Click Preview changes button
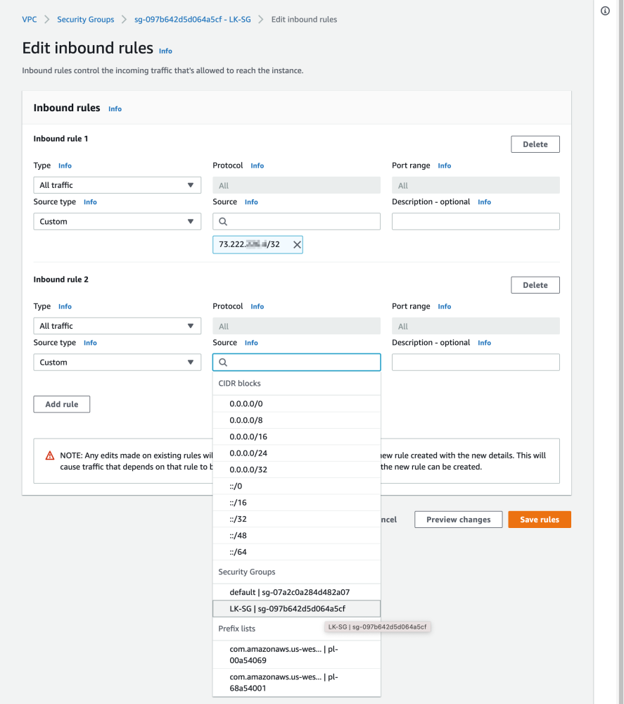This screenshot has height=704, width=624. tap(459, 520)
